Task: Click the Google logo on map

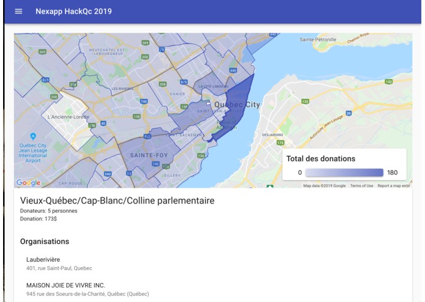Action: click(29, 183)
